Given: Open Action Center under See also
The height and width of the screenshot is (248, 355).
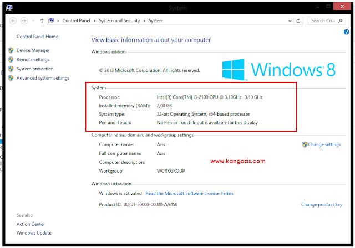Looking at the screenshot, I should (31, 224).
